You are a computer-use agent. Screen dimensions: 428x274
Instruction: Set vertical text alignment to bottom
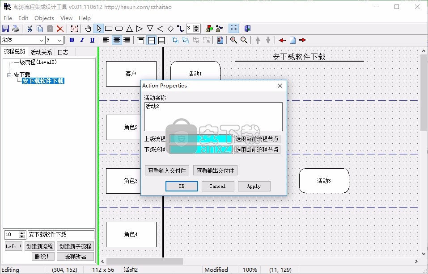pyautogui.click(x=161, y=40)
